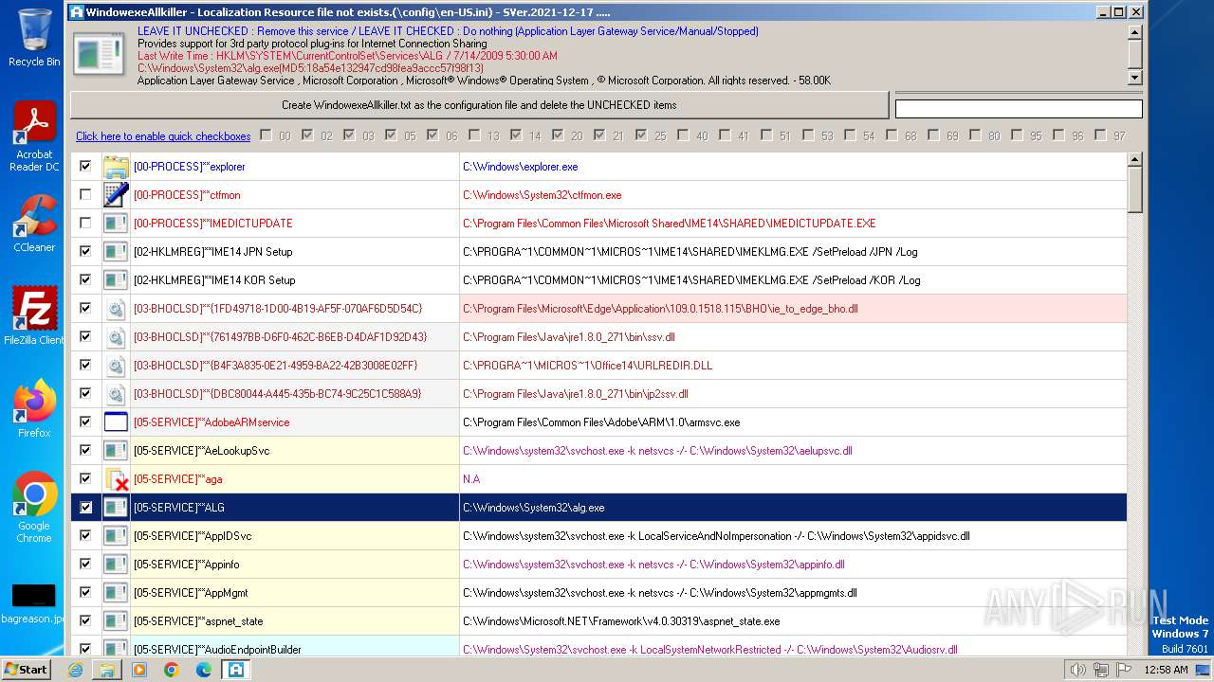Viewport: 1214px width, 682px height.
Task: Select C:\Windows\explorer.exe path cell
Action: [x=793, y=167]
